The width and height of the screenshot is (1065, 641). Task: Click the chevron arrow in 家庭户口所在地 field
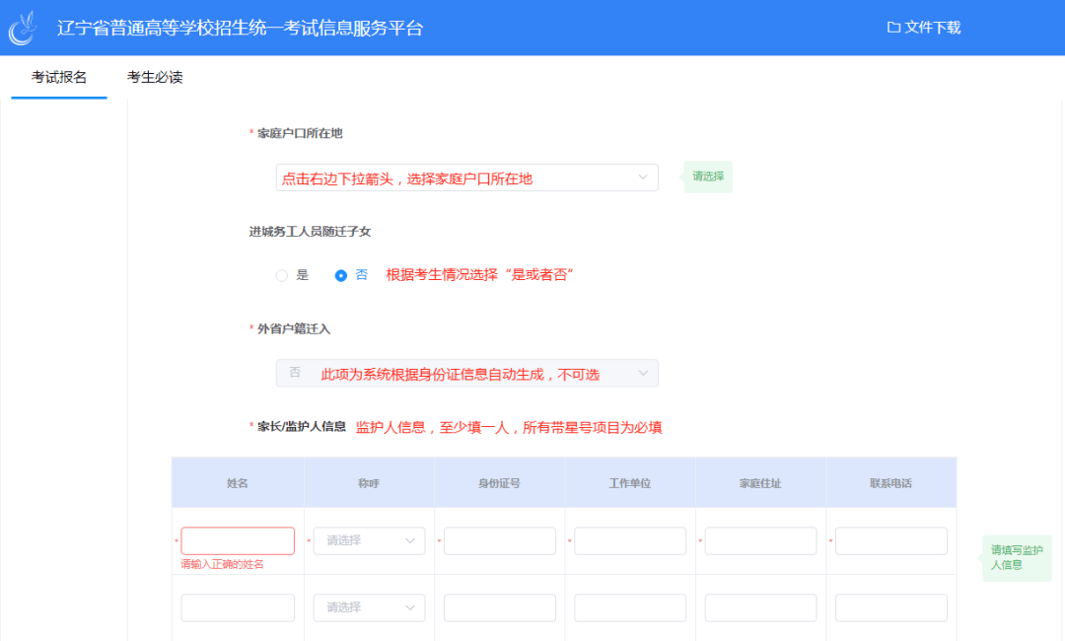tap(643, 178)
